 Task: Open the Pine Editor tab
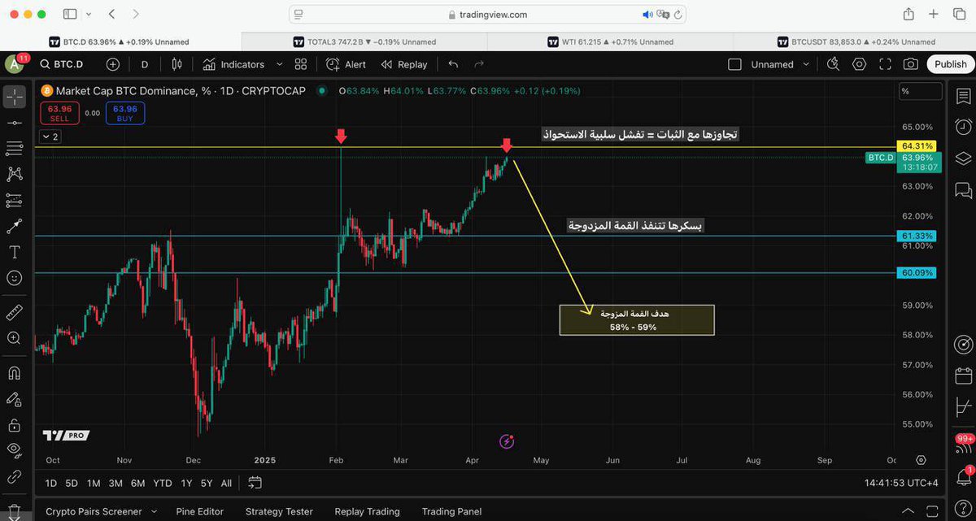pyautogui.click(x=199, y=511)
